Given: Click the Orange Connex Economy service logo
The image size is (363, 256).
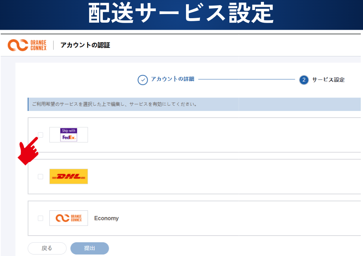Looking at the screenshot, I should [69, 218].
